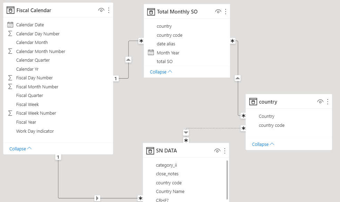Click sigma icon beside Fiscal Day Number

[10, 78]
